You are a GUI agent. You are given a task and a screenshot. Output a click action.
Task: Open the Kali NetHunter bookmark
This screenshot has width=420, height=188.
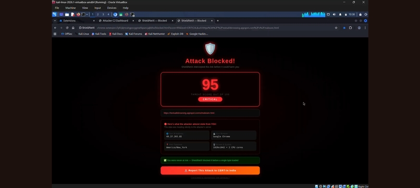[x=155, y=34]
